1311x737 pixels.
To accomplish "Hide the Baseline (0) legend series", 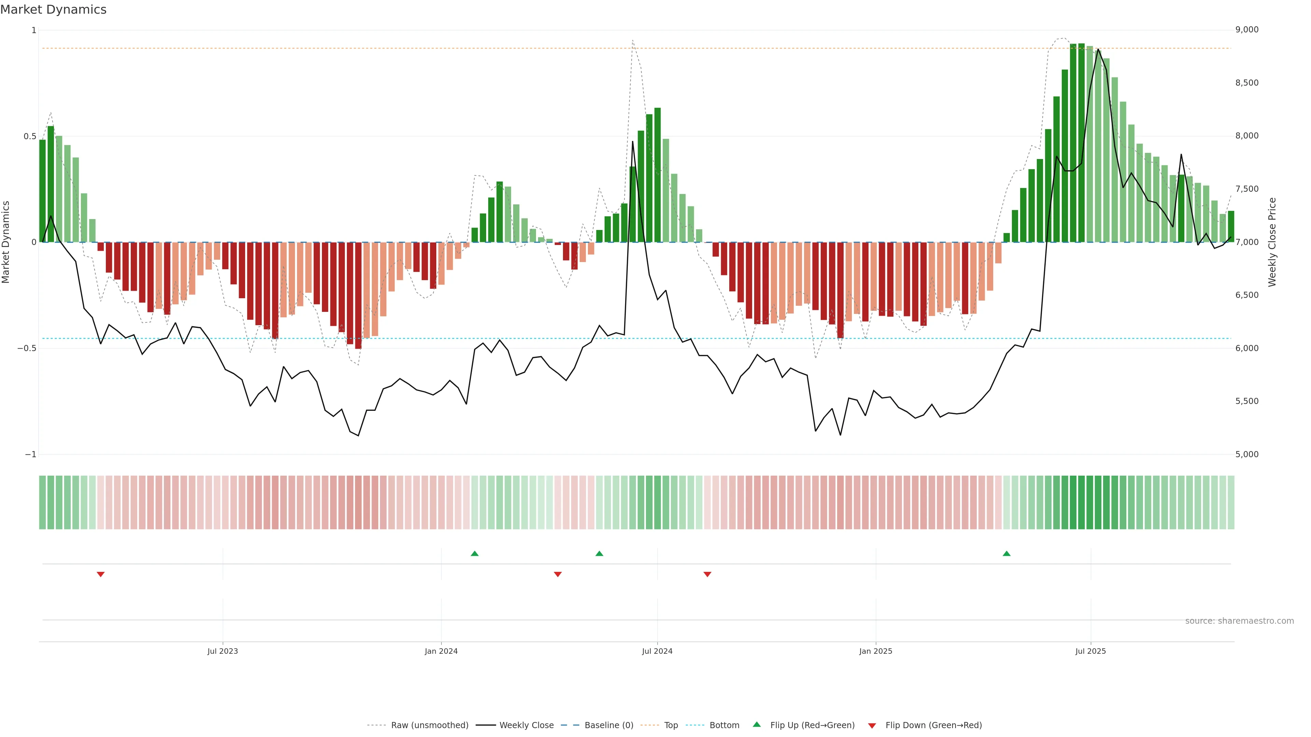I will point(609,725).
